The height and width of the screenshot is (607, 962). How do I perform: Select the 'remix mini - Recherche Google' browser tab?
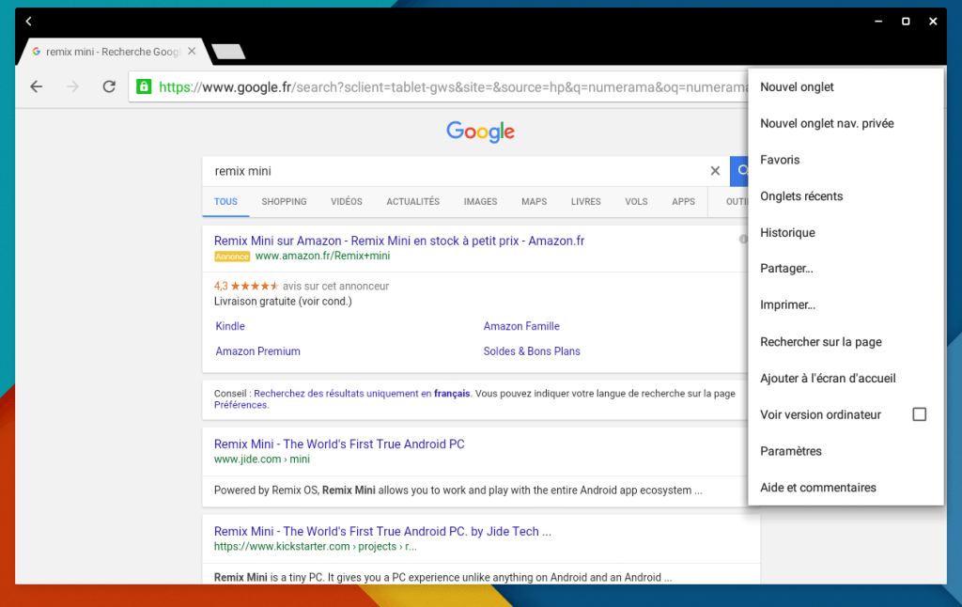114,52
